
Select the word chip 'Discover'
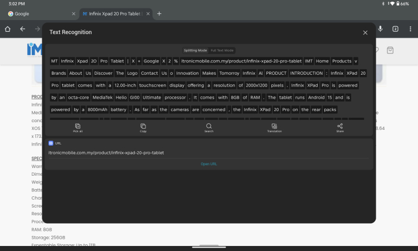tap(103, 73)
